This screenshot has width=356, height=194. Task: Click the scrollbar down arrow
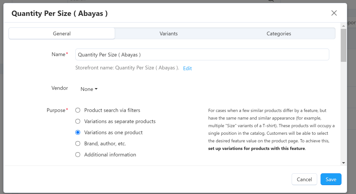(x=343, y=163)
